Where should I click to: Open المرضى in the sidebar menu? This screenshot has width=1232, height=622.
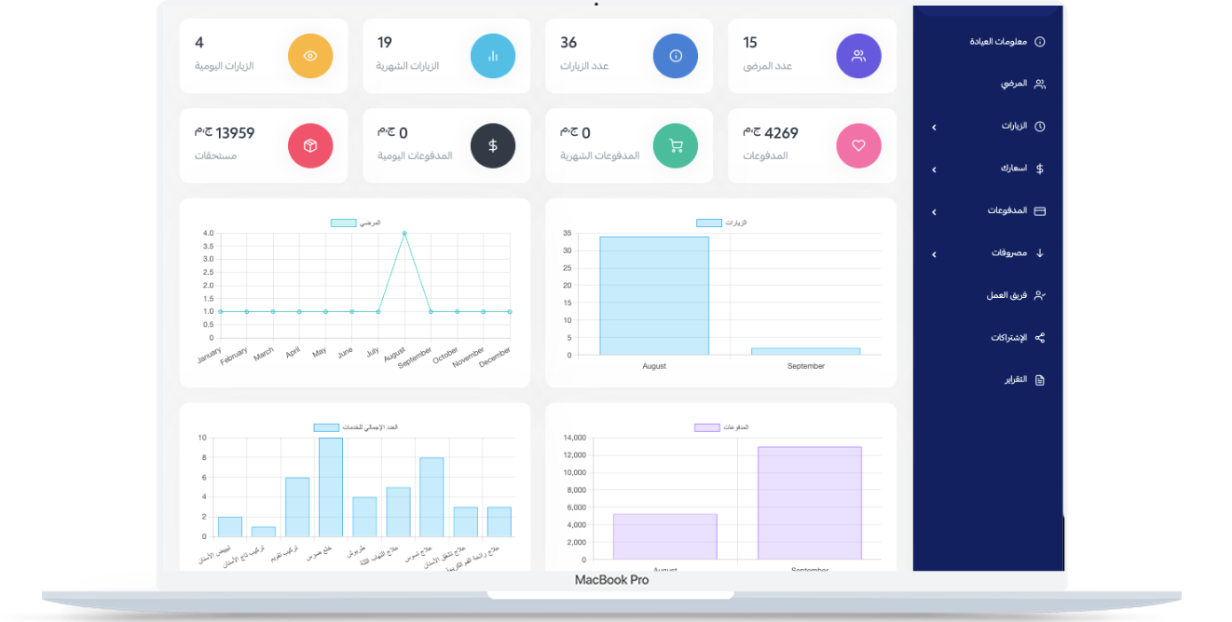pyautogui.click(x=1015, y=84)
